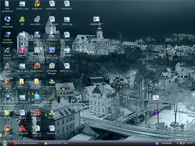Image resolution: width=195 pixels, height=146 pixels.
Task: Open the Taganka application icon
Action: point(22,50)
